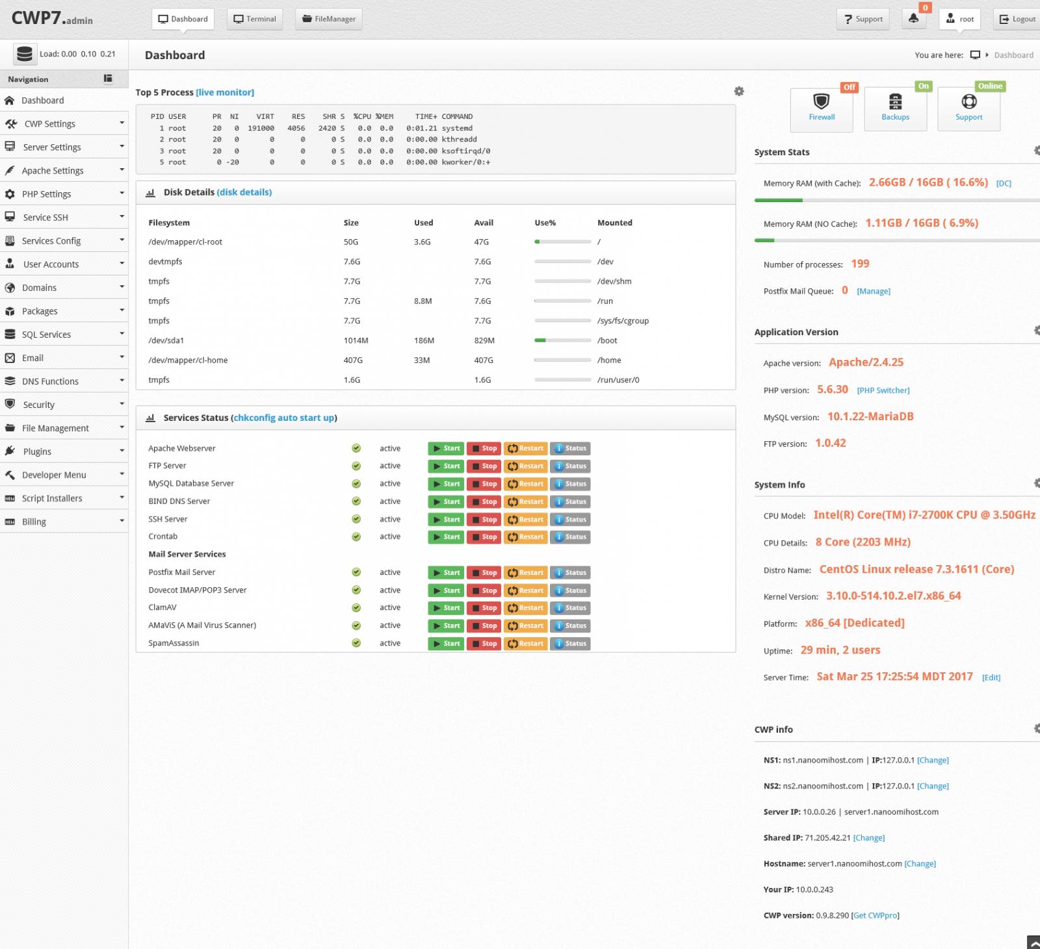
Task: Stop the ClamAV service
Action: pyautogui.click(x=484, y=608)
